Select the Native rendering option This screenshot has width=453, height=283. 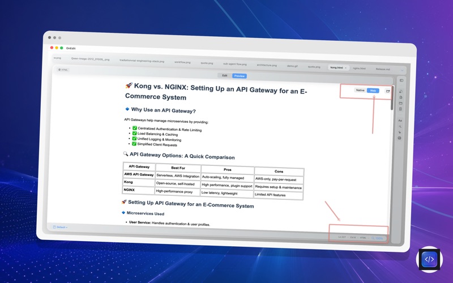360,90
